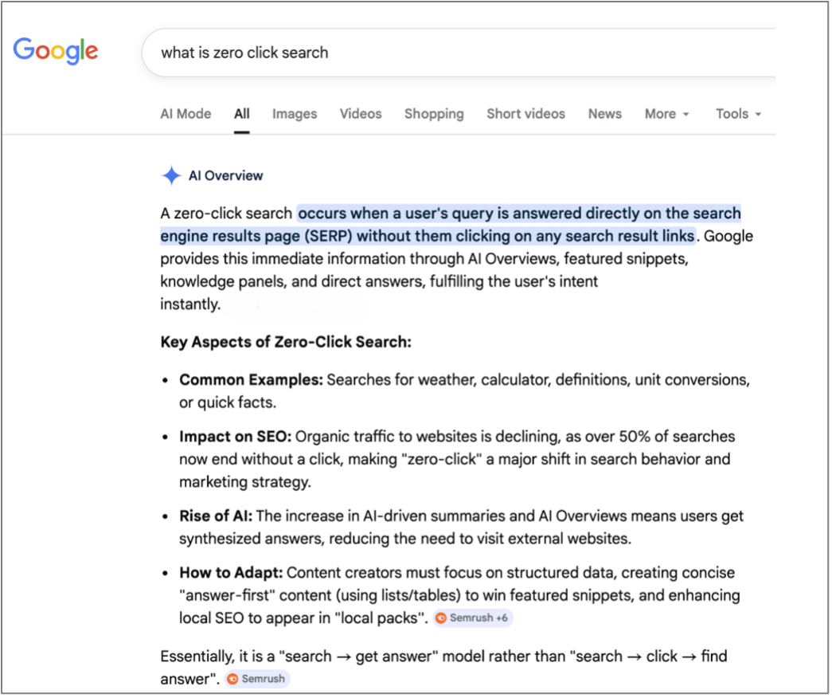Switch to the Short videos tab

[525, 114]
